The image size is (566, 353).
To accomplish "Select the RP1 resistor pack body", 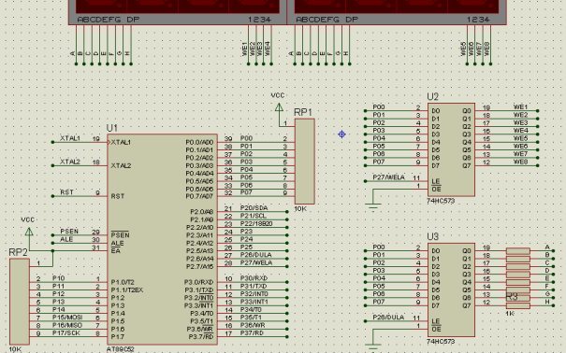I will pyautogui.click(x=305, y=162).
